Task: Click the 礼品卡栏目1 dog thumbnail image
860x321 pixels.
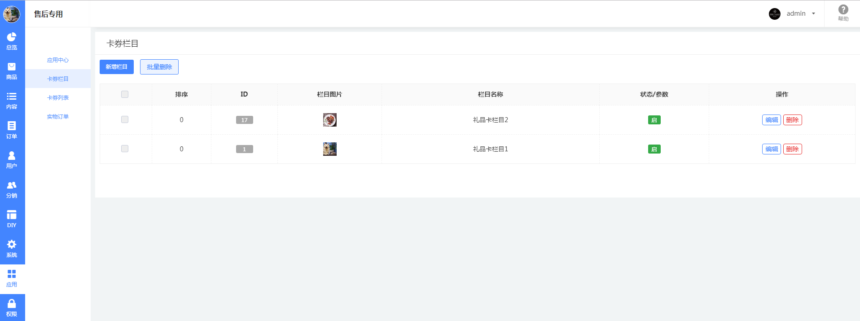Action: point(330,149)
